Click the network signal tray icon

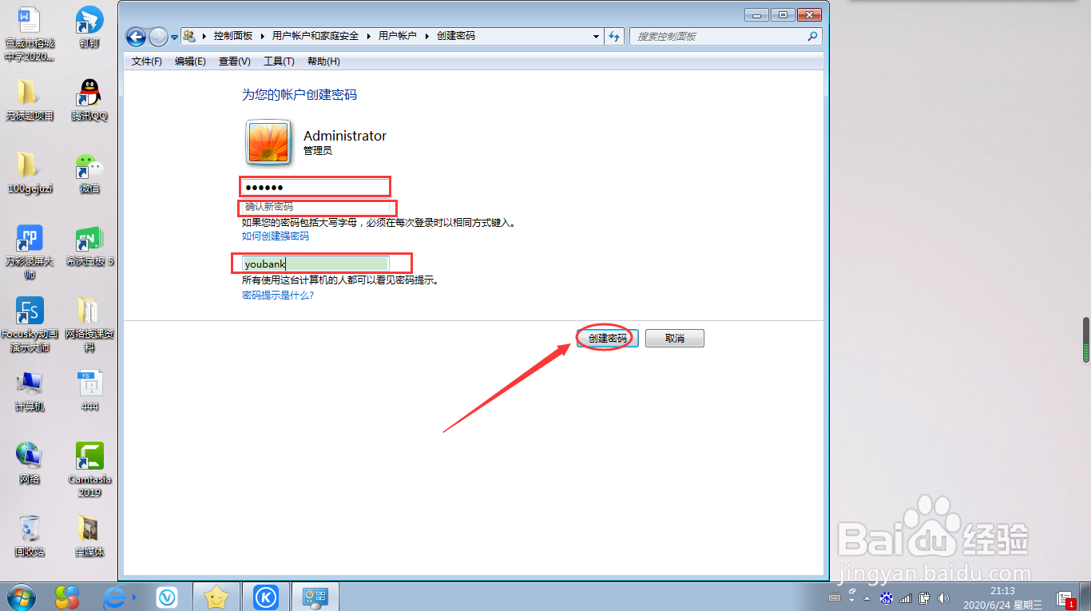click(x=906, y=597)
